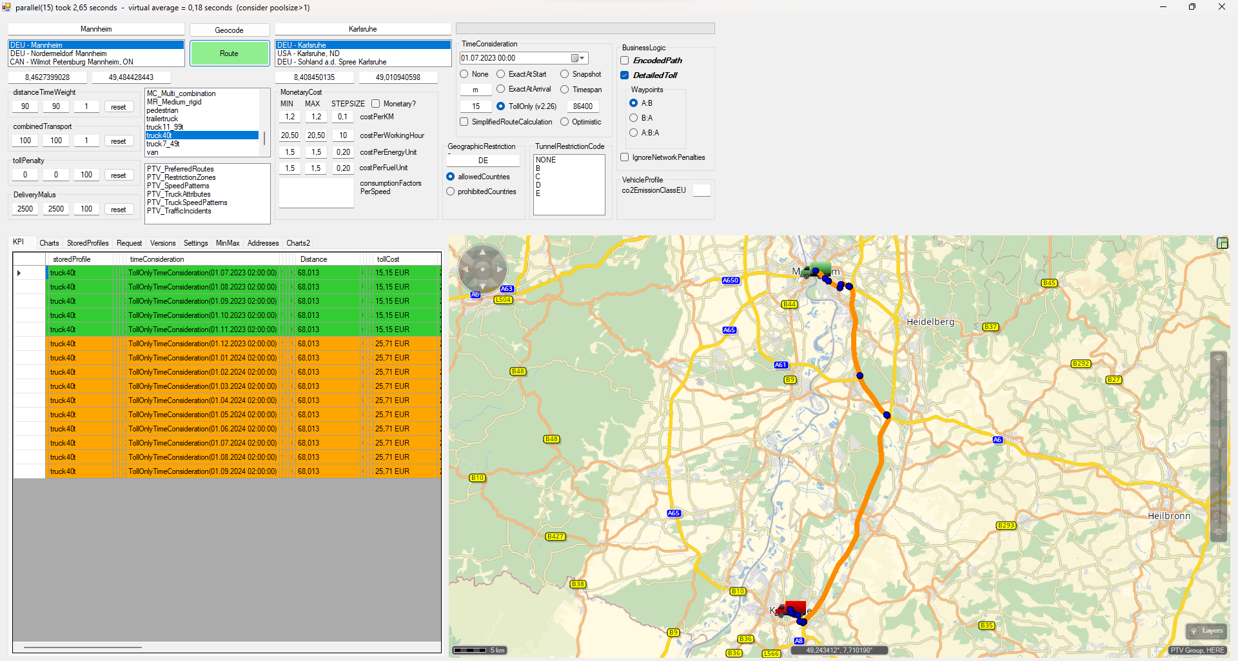Open the map overview icon in the map corner

1222,243
